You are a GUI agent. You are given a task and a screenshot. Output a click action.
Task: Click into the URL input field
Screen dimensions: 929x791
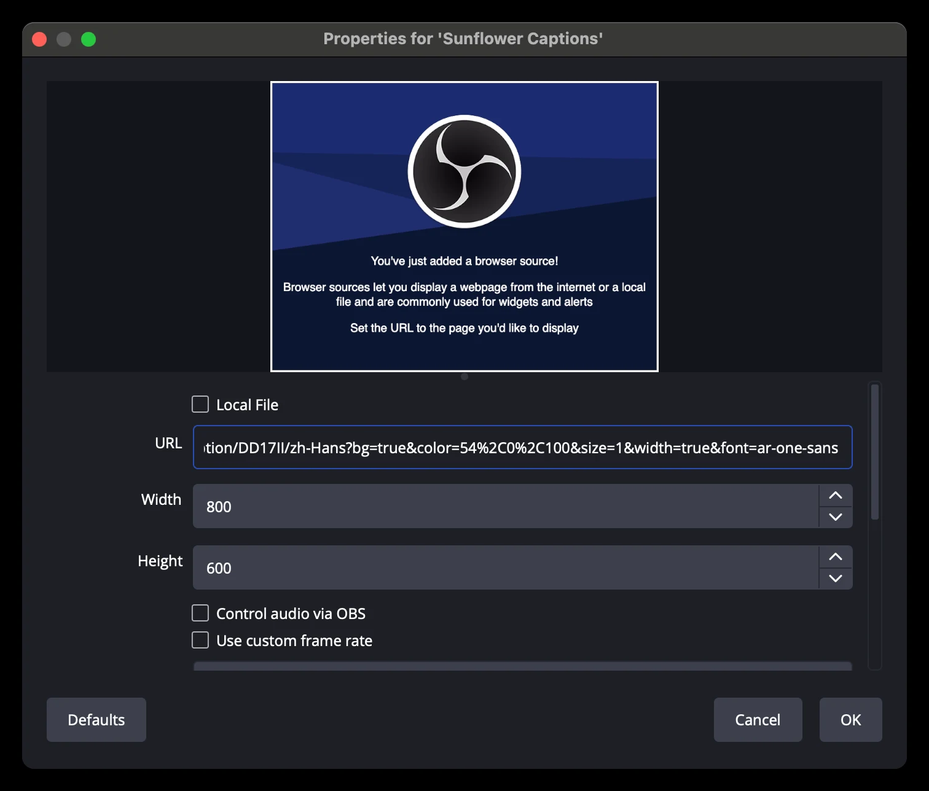coord(522,447)
